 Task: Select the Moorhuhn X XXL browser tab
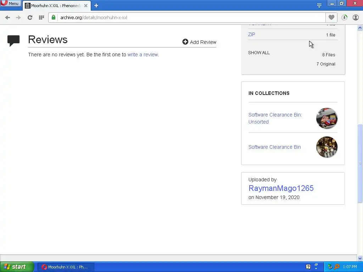(x=55, y=6)
